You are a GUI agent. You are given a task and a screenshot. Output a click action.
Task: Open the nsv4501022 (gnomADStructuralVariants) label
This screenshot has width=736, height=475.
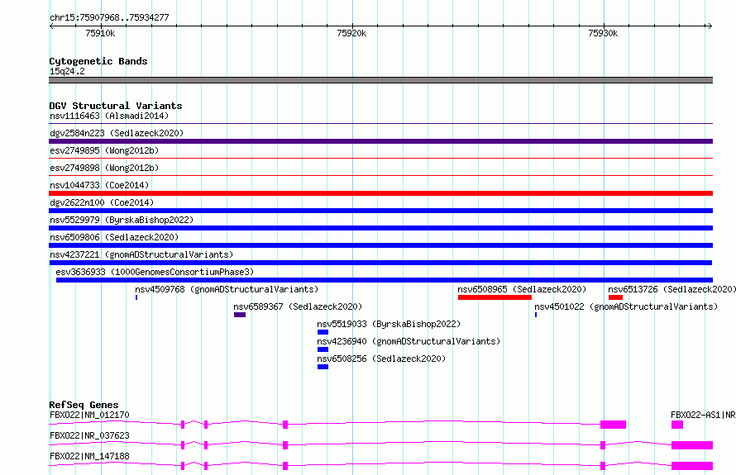[x=626, y=306]
